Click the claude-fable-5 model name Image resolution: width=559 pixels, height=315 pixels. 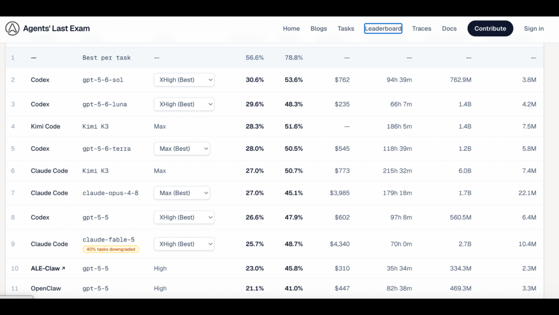(x=108, y=240)
